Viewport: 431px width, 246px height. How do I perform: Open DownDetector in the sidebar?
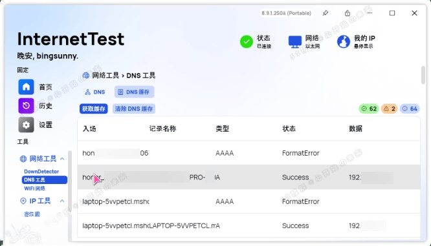tap(41, 171)
